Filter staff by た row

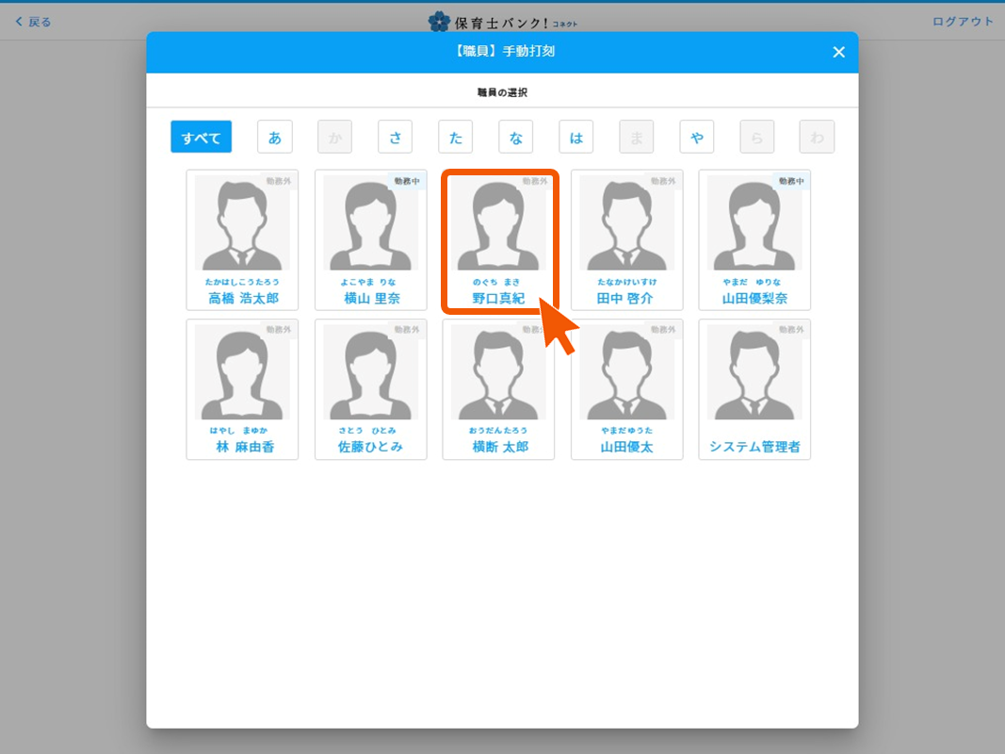456,137
